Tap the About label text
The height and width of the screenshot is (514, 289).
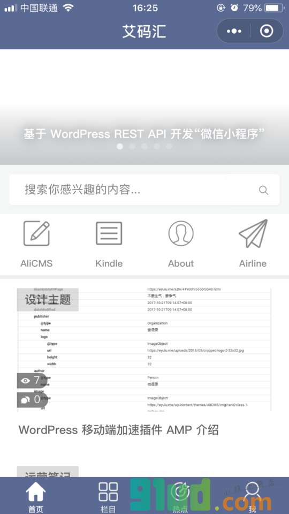click(181, 263)
